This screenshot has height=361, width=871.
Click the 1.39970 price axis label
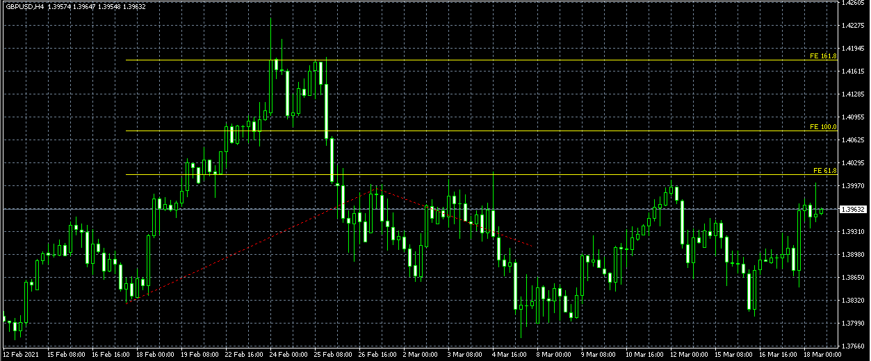click(x=853, y=186)
